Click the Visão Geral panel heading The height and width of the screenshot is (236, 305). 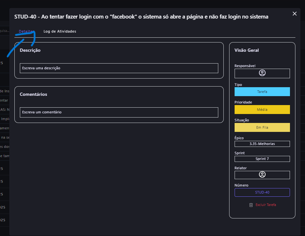click(246, 50)
